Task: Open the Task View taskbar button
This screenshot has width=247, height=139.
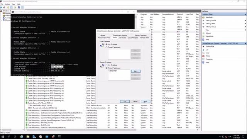Action: tap(15, 137)
